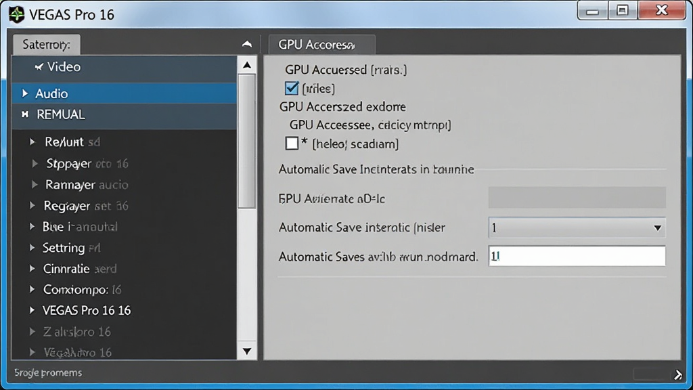Click the GPU Accerszed exdore label
Screen dimensions: 693x390
pyautogui.click(x=342, y=106)
